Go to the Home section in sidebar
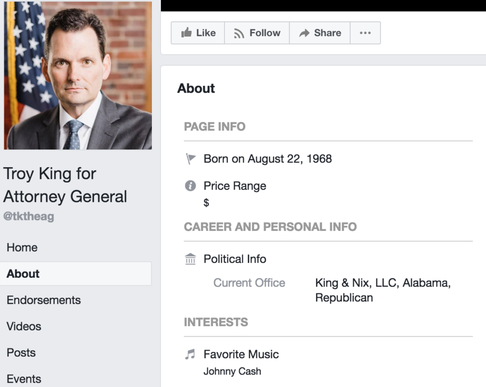Screen dimensions: 486x387 (22, 247)
